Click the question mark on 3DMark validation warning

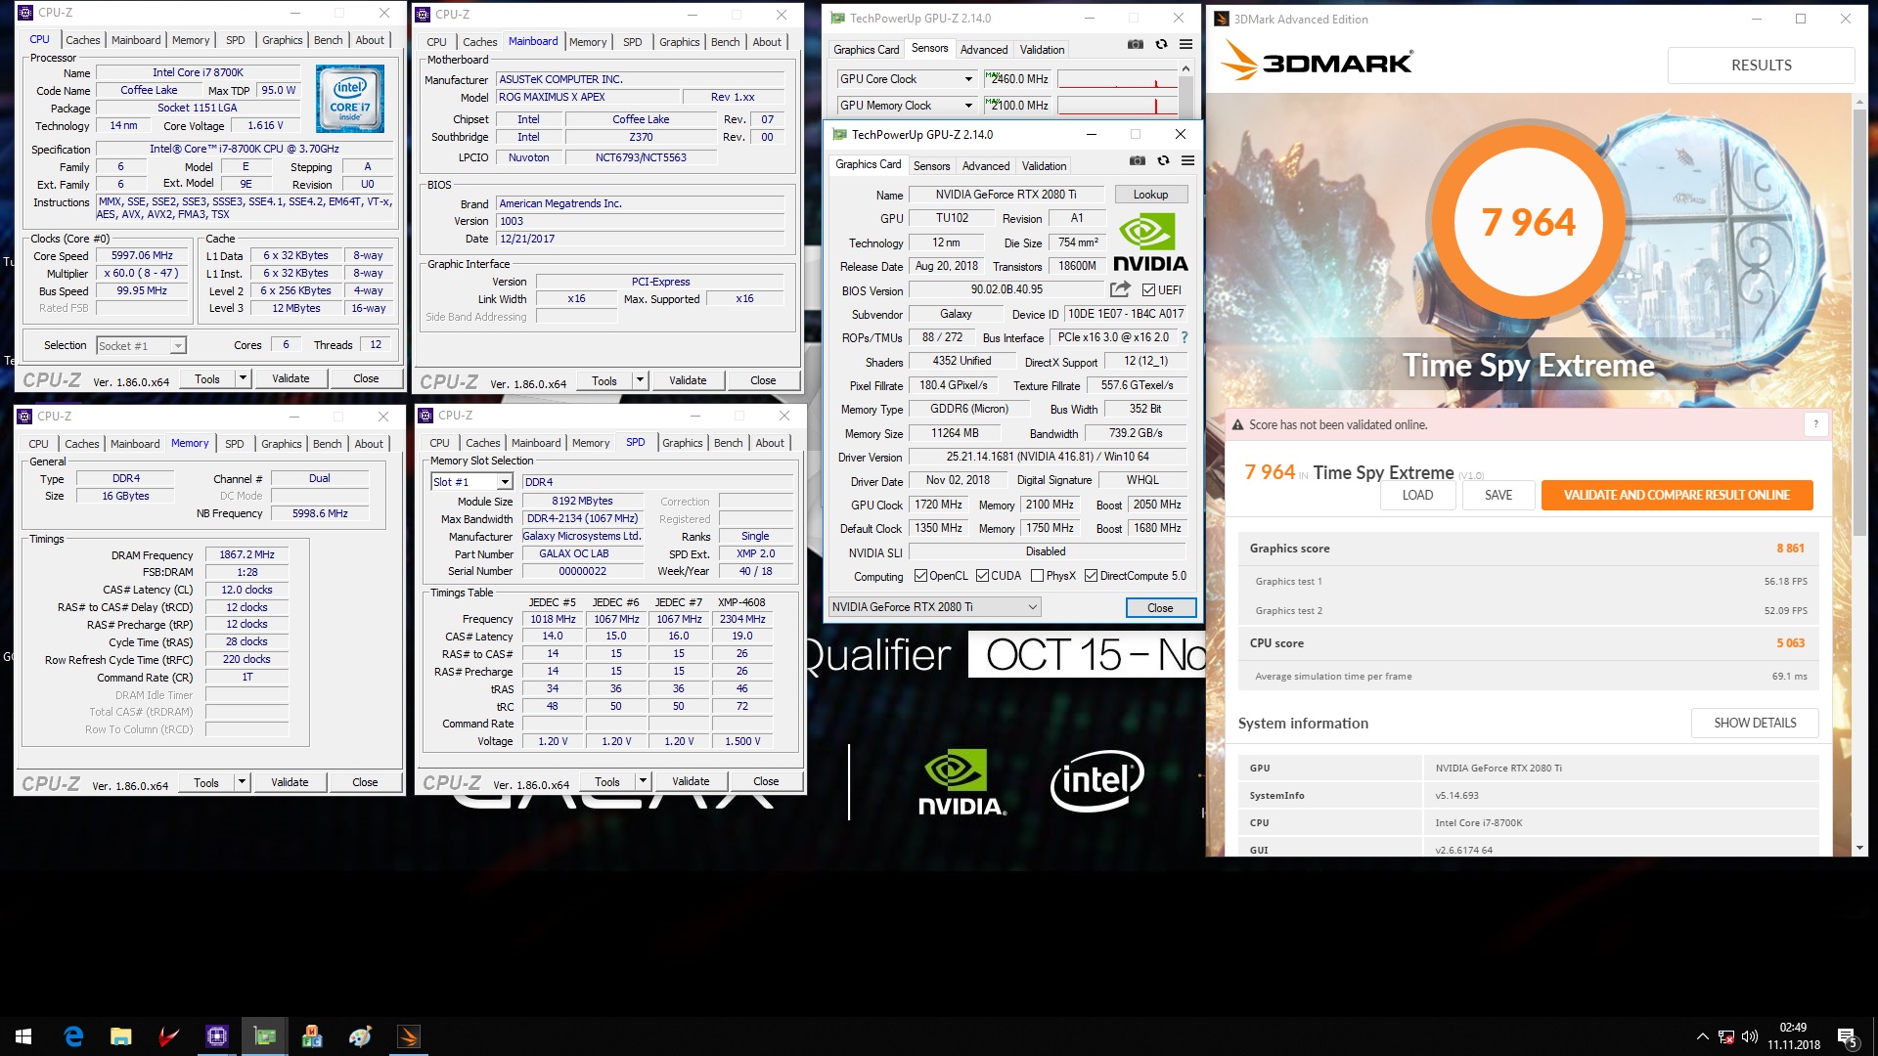[x=1815, y=424]
